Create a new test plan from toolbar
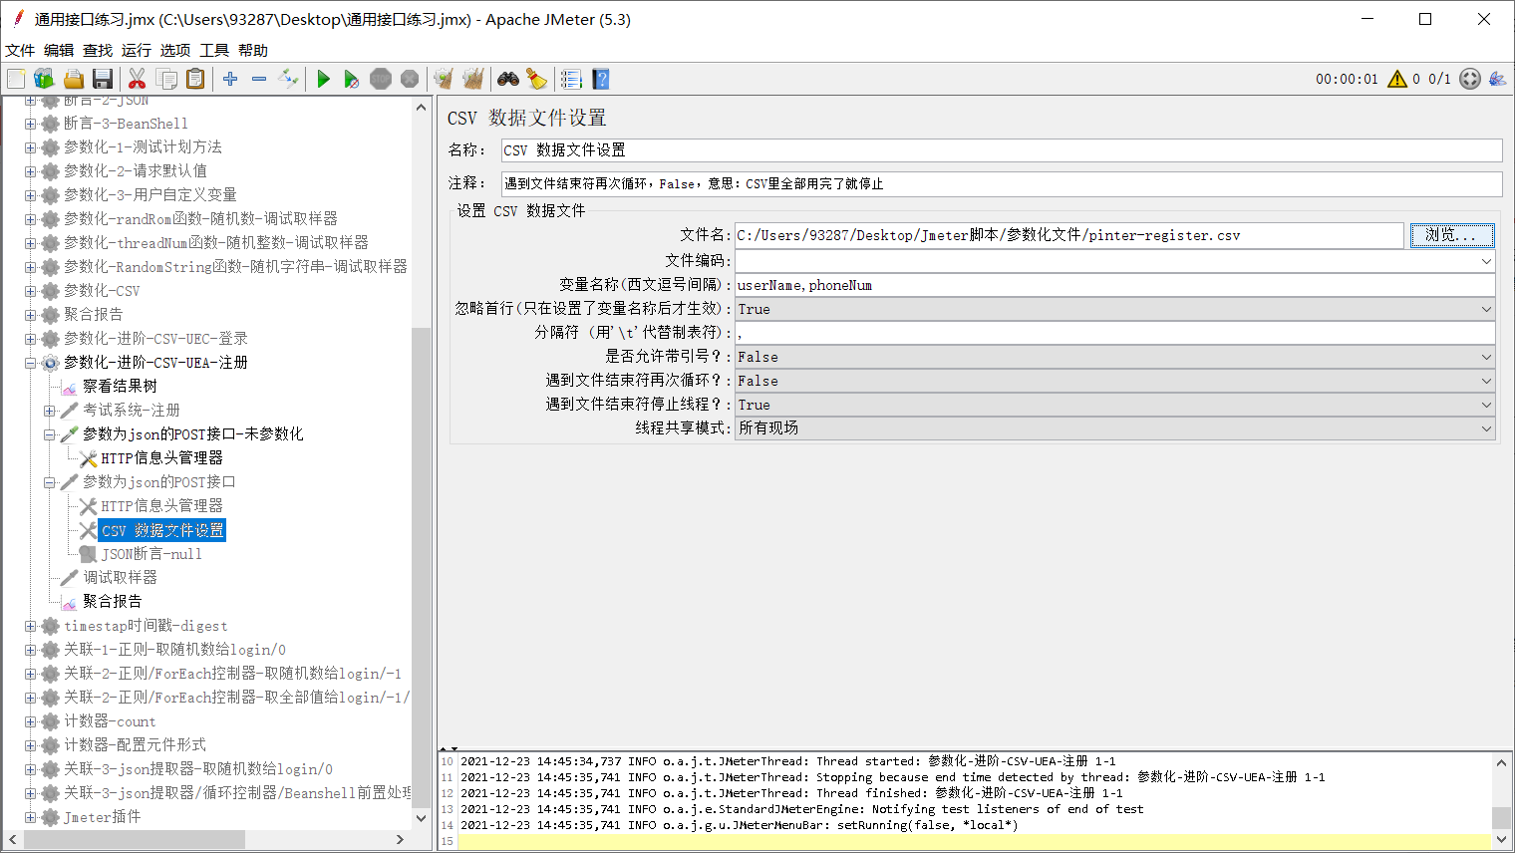 pos(16,79)
